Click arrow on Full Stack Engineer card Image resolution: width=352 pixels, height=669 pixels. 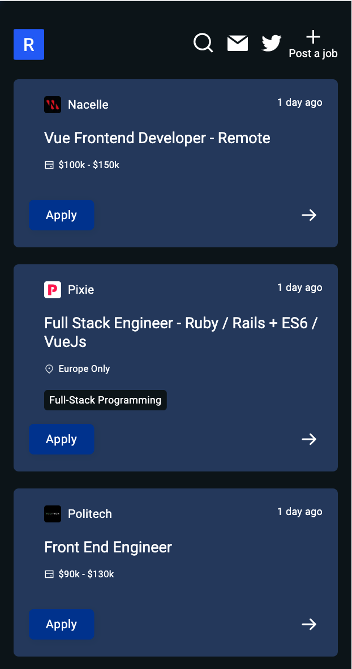pos(309,439)
